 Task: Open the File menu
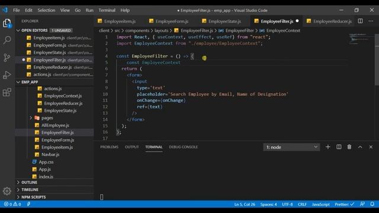click(17, 10)
